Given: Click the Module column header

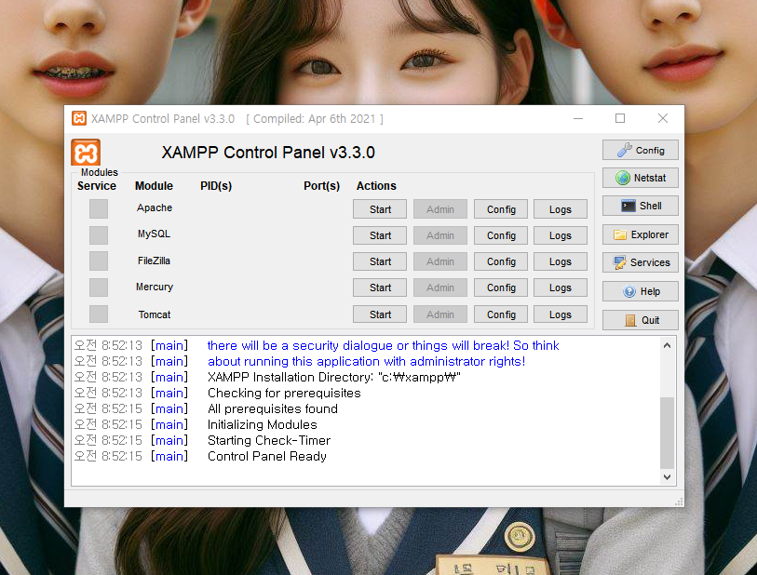Looking at the screenshot, I should point(154,186).
